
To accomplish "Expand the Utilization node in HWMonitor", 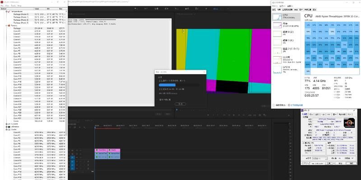I will [x=6, y=126].
